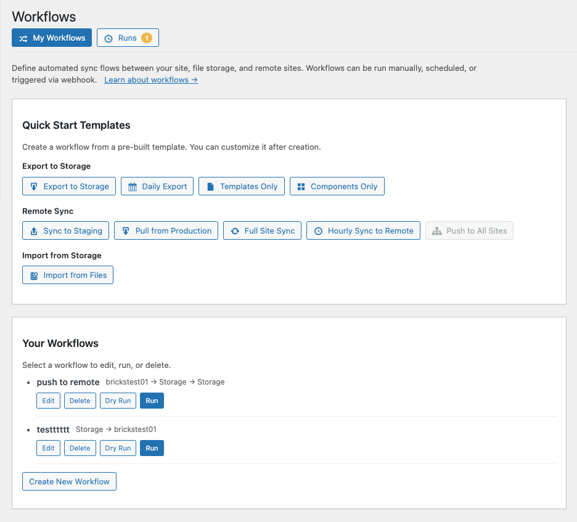Click the document icon on Templates Only
The height and width of the screenshot is (522, 577).
tap(210, 187)
